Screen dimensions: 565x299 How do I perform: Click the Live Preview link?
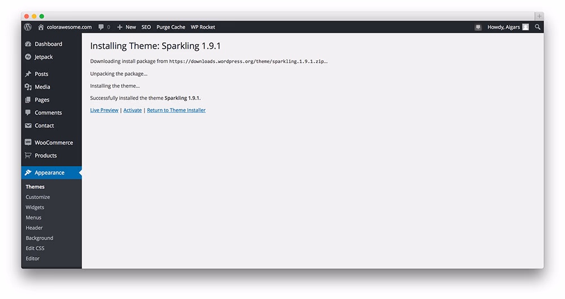pyautogui.click(x=104, y=110)
